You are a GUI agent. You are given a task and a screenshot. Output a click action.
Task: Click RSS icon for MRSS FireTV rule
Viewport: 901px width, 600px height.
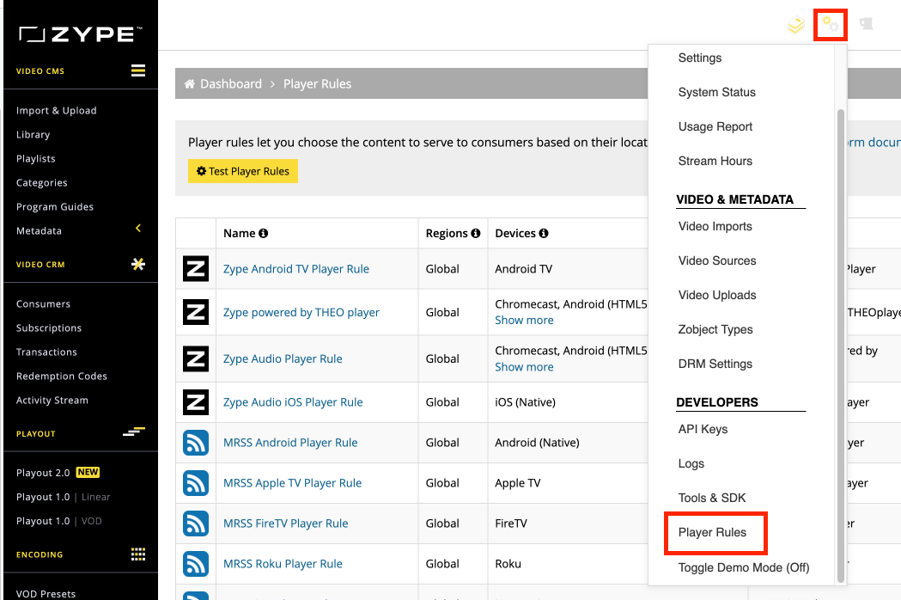click(x=196, y=523)
